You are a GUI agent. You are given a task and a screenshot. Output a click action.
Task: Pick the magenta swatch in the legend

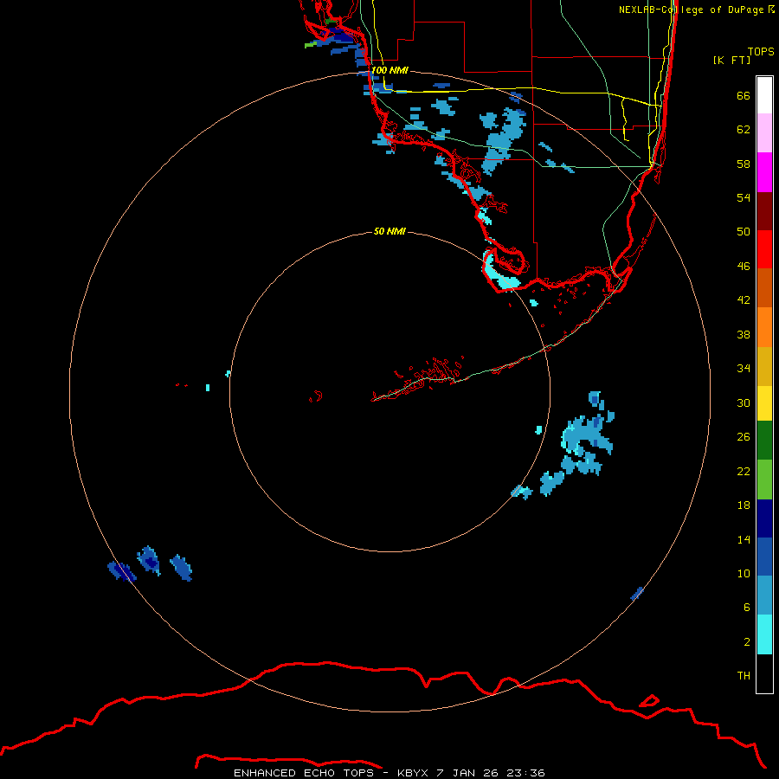[764, 172]
